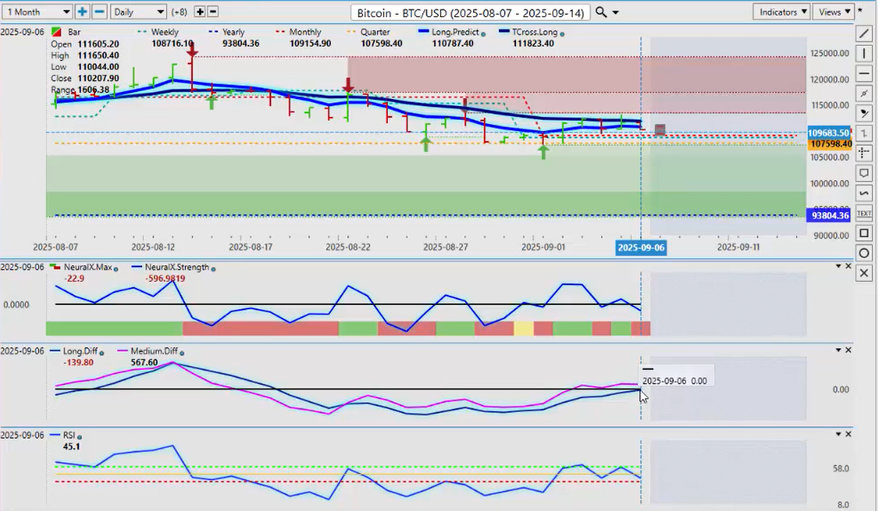Close the RSI indicator panel

point(849,434)
